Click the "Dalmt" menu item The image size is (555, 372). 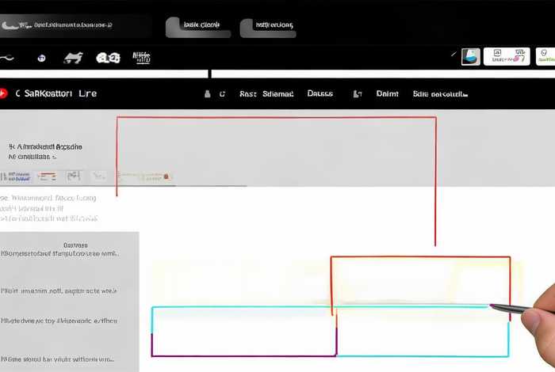pos(387,94)
